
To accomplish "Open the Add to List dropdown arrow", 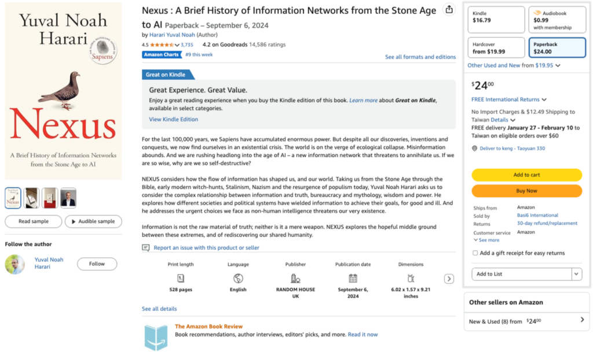I will pyautogui.click(x=576, y=275).
